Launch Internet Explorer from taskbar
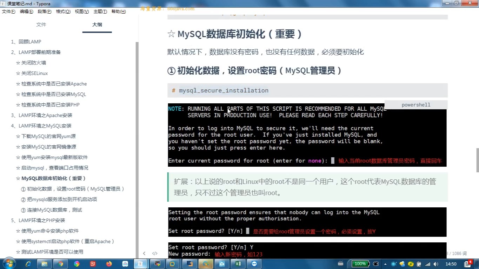479x269 pixels. 28,264
